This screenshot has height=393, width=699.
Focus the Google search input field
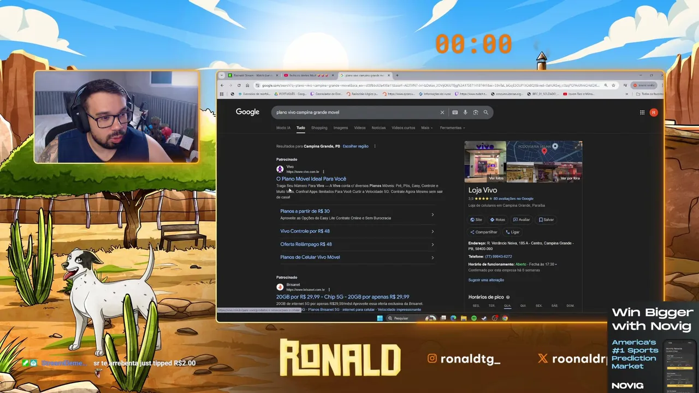[355, 112]
